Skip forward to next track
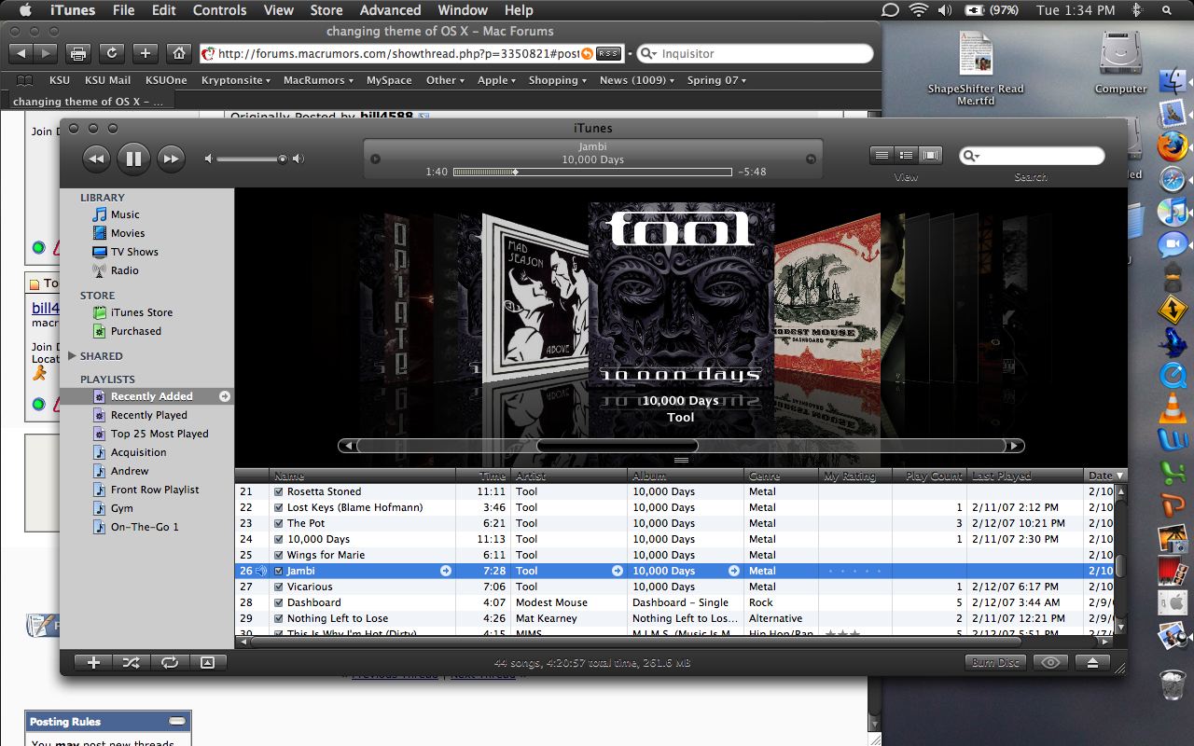The image size is (1194, 746). [x=171, y=159]
